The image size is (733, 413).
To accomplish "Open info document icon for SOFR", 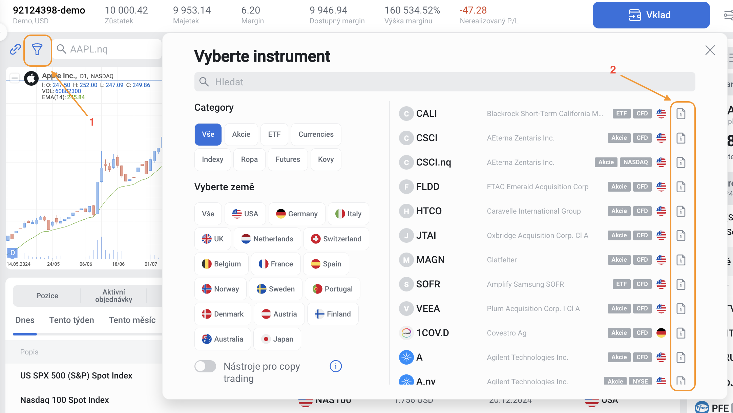I will 681,284.
